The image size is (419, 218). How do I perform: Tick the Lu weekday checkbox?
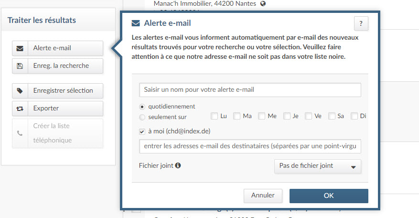click(x=214, y=116)
